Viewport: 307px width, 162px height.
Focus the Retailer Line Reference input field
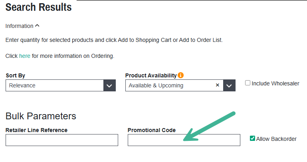62,140
